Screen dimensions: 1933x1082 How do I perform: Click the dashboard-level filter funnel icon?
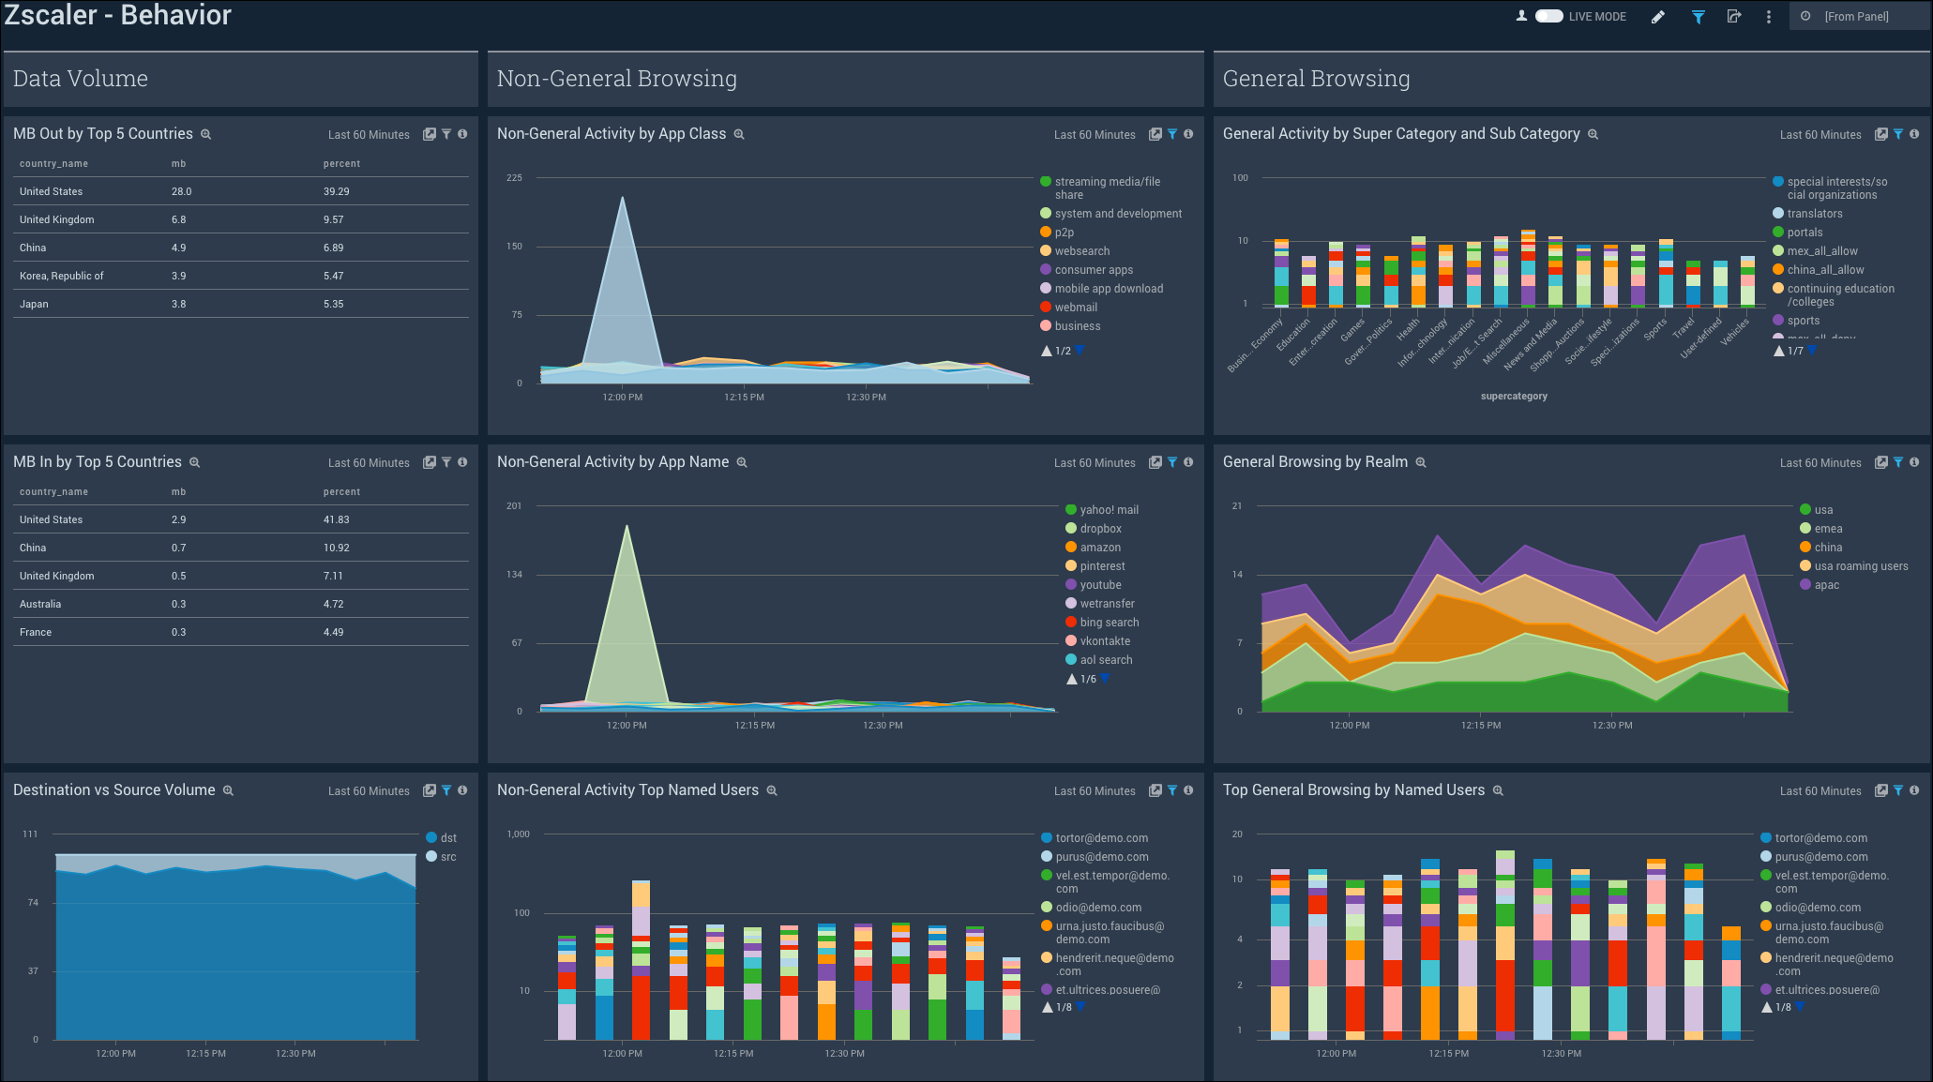1698,16
